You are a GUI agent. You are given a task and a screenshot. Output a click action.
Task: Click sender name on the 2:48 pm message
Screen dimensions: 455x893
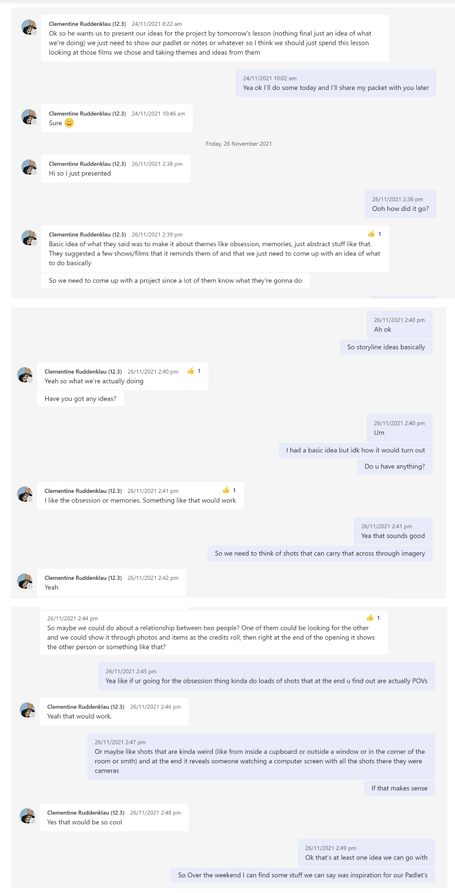pos(86,813)
